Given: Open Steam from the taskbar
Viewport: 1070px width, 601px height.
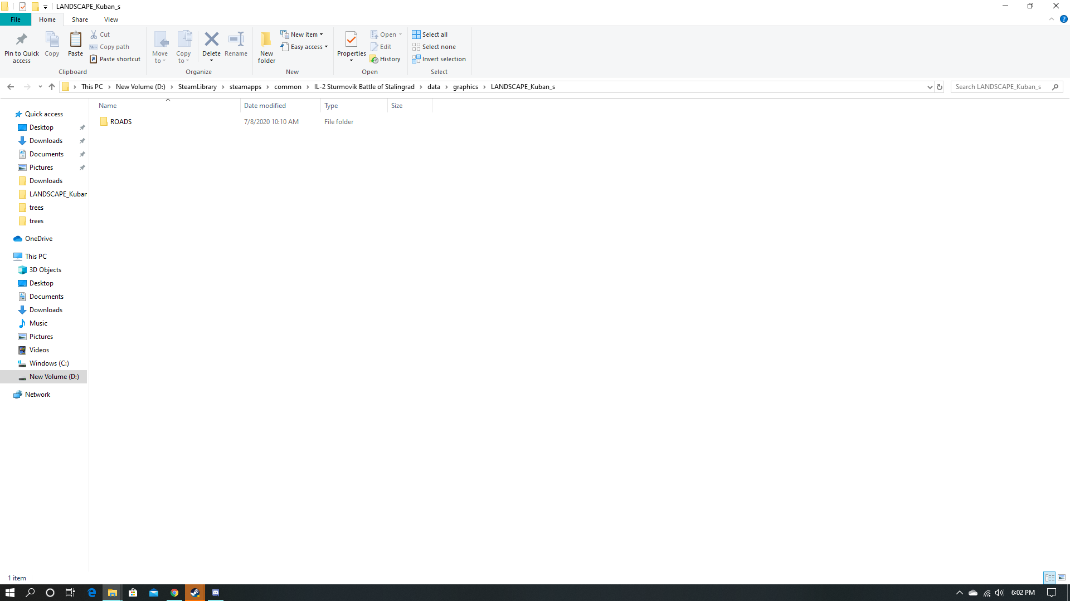Looking at the screenshot, I should [x=194, y=593].
